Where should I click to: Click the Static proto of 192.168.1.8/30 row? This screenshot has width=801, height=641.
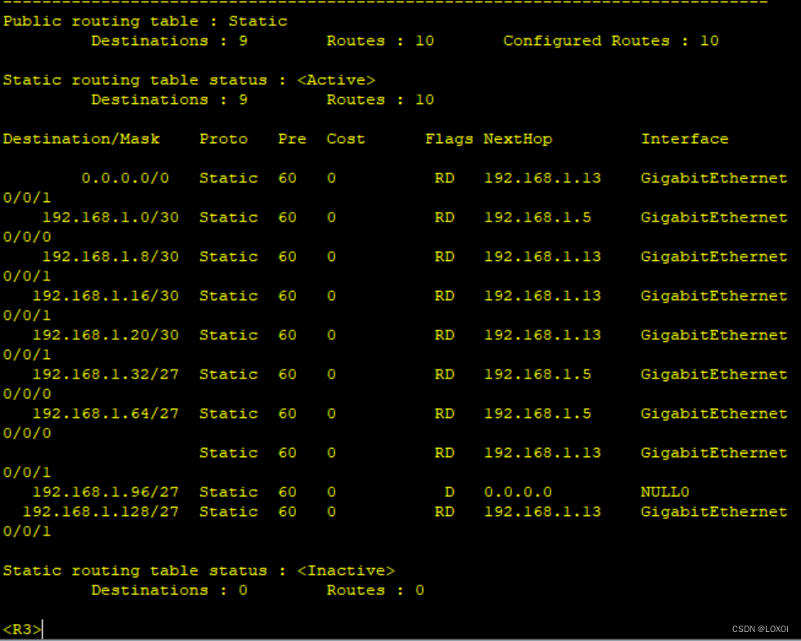pos(228,257)
